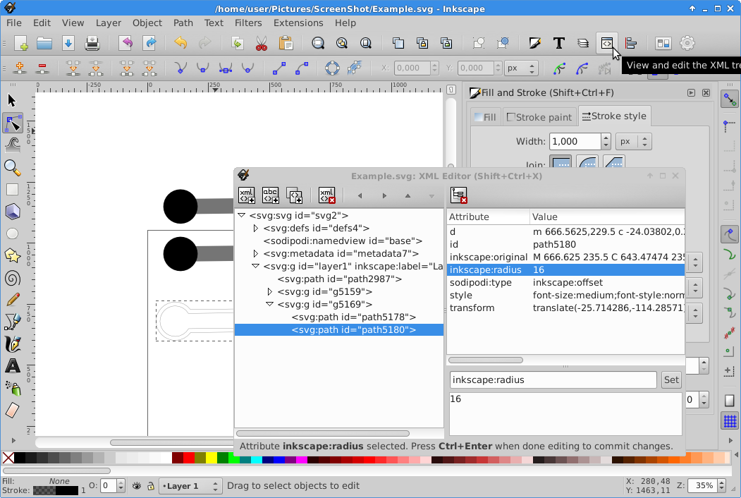Viewport: 741px width, 498px height.
Task: Collapse the svg:g id="g5169" node
Action: [x=270, y=305]
